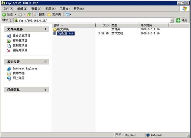Image resolution: width=191 pixels, height=138 pixels.
Task: Go up one folder level icon
Action: (29, 14)
